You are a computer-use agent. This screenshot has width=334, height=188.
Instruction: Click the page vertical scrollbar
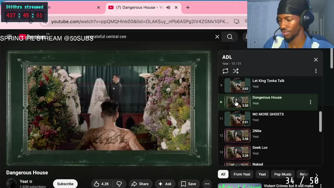click(332, 58)
